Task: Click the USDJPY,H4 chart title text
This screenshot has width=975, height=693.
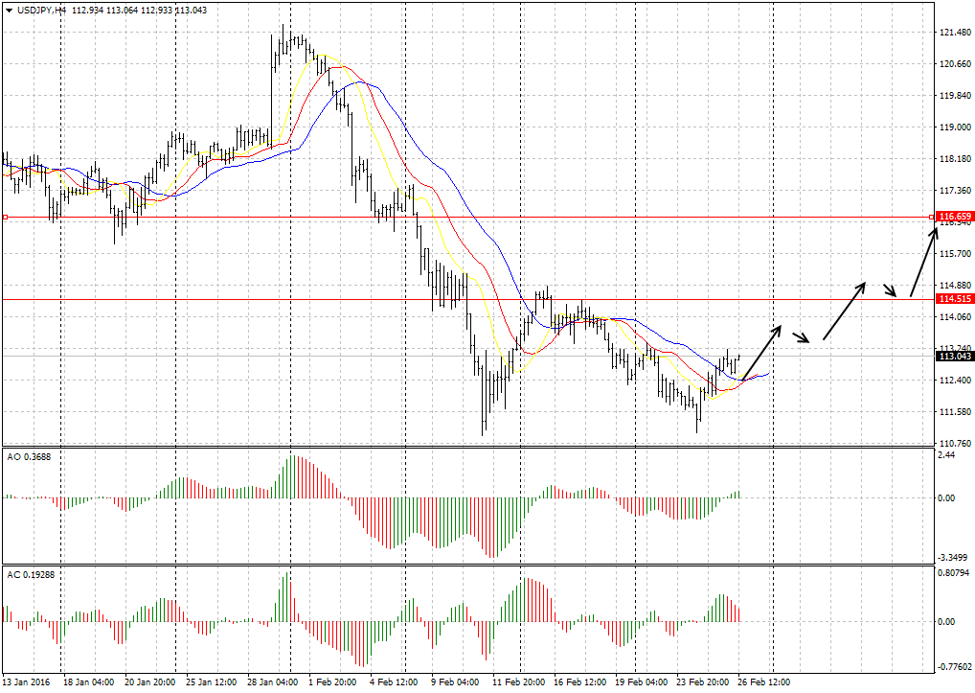Action: coord(41,10)
